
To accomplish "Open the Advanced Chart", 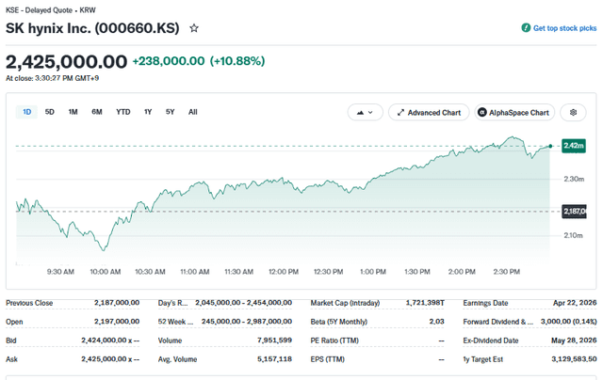I will (x=429, y=113).
